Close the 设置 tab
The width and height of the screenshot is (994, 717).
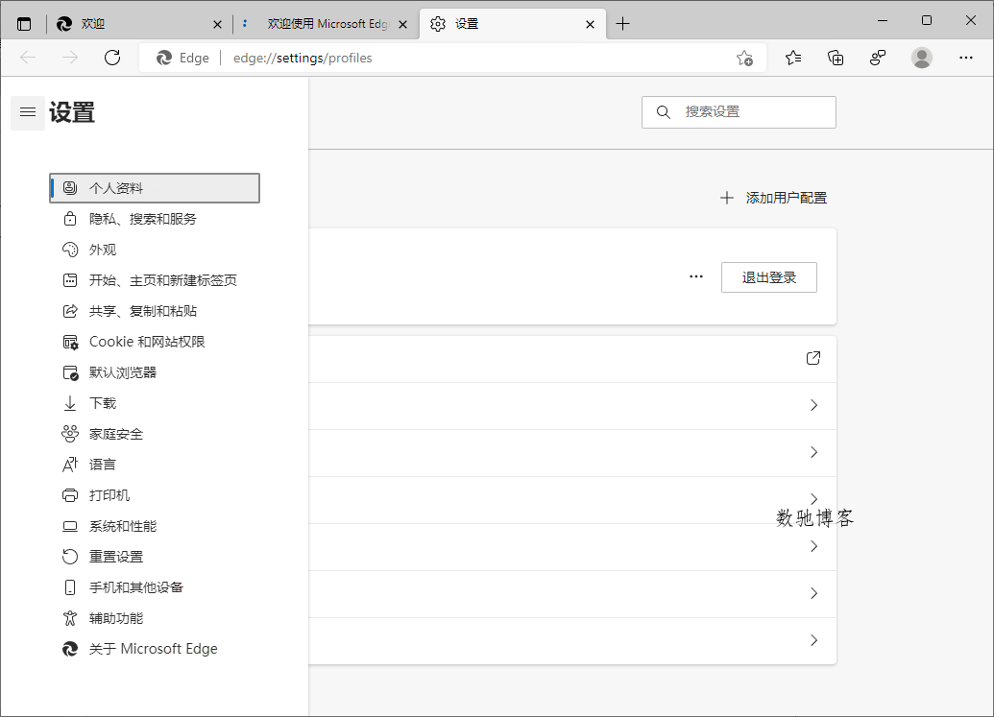(591, 25)
